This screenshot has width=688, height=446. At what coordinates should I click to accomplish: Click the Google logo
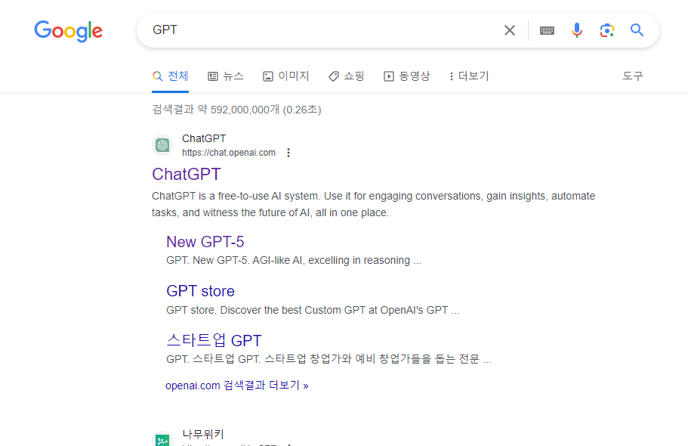69,31
